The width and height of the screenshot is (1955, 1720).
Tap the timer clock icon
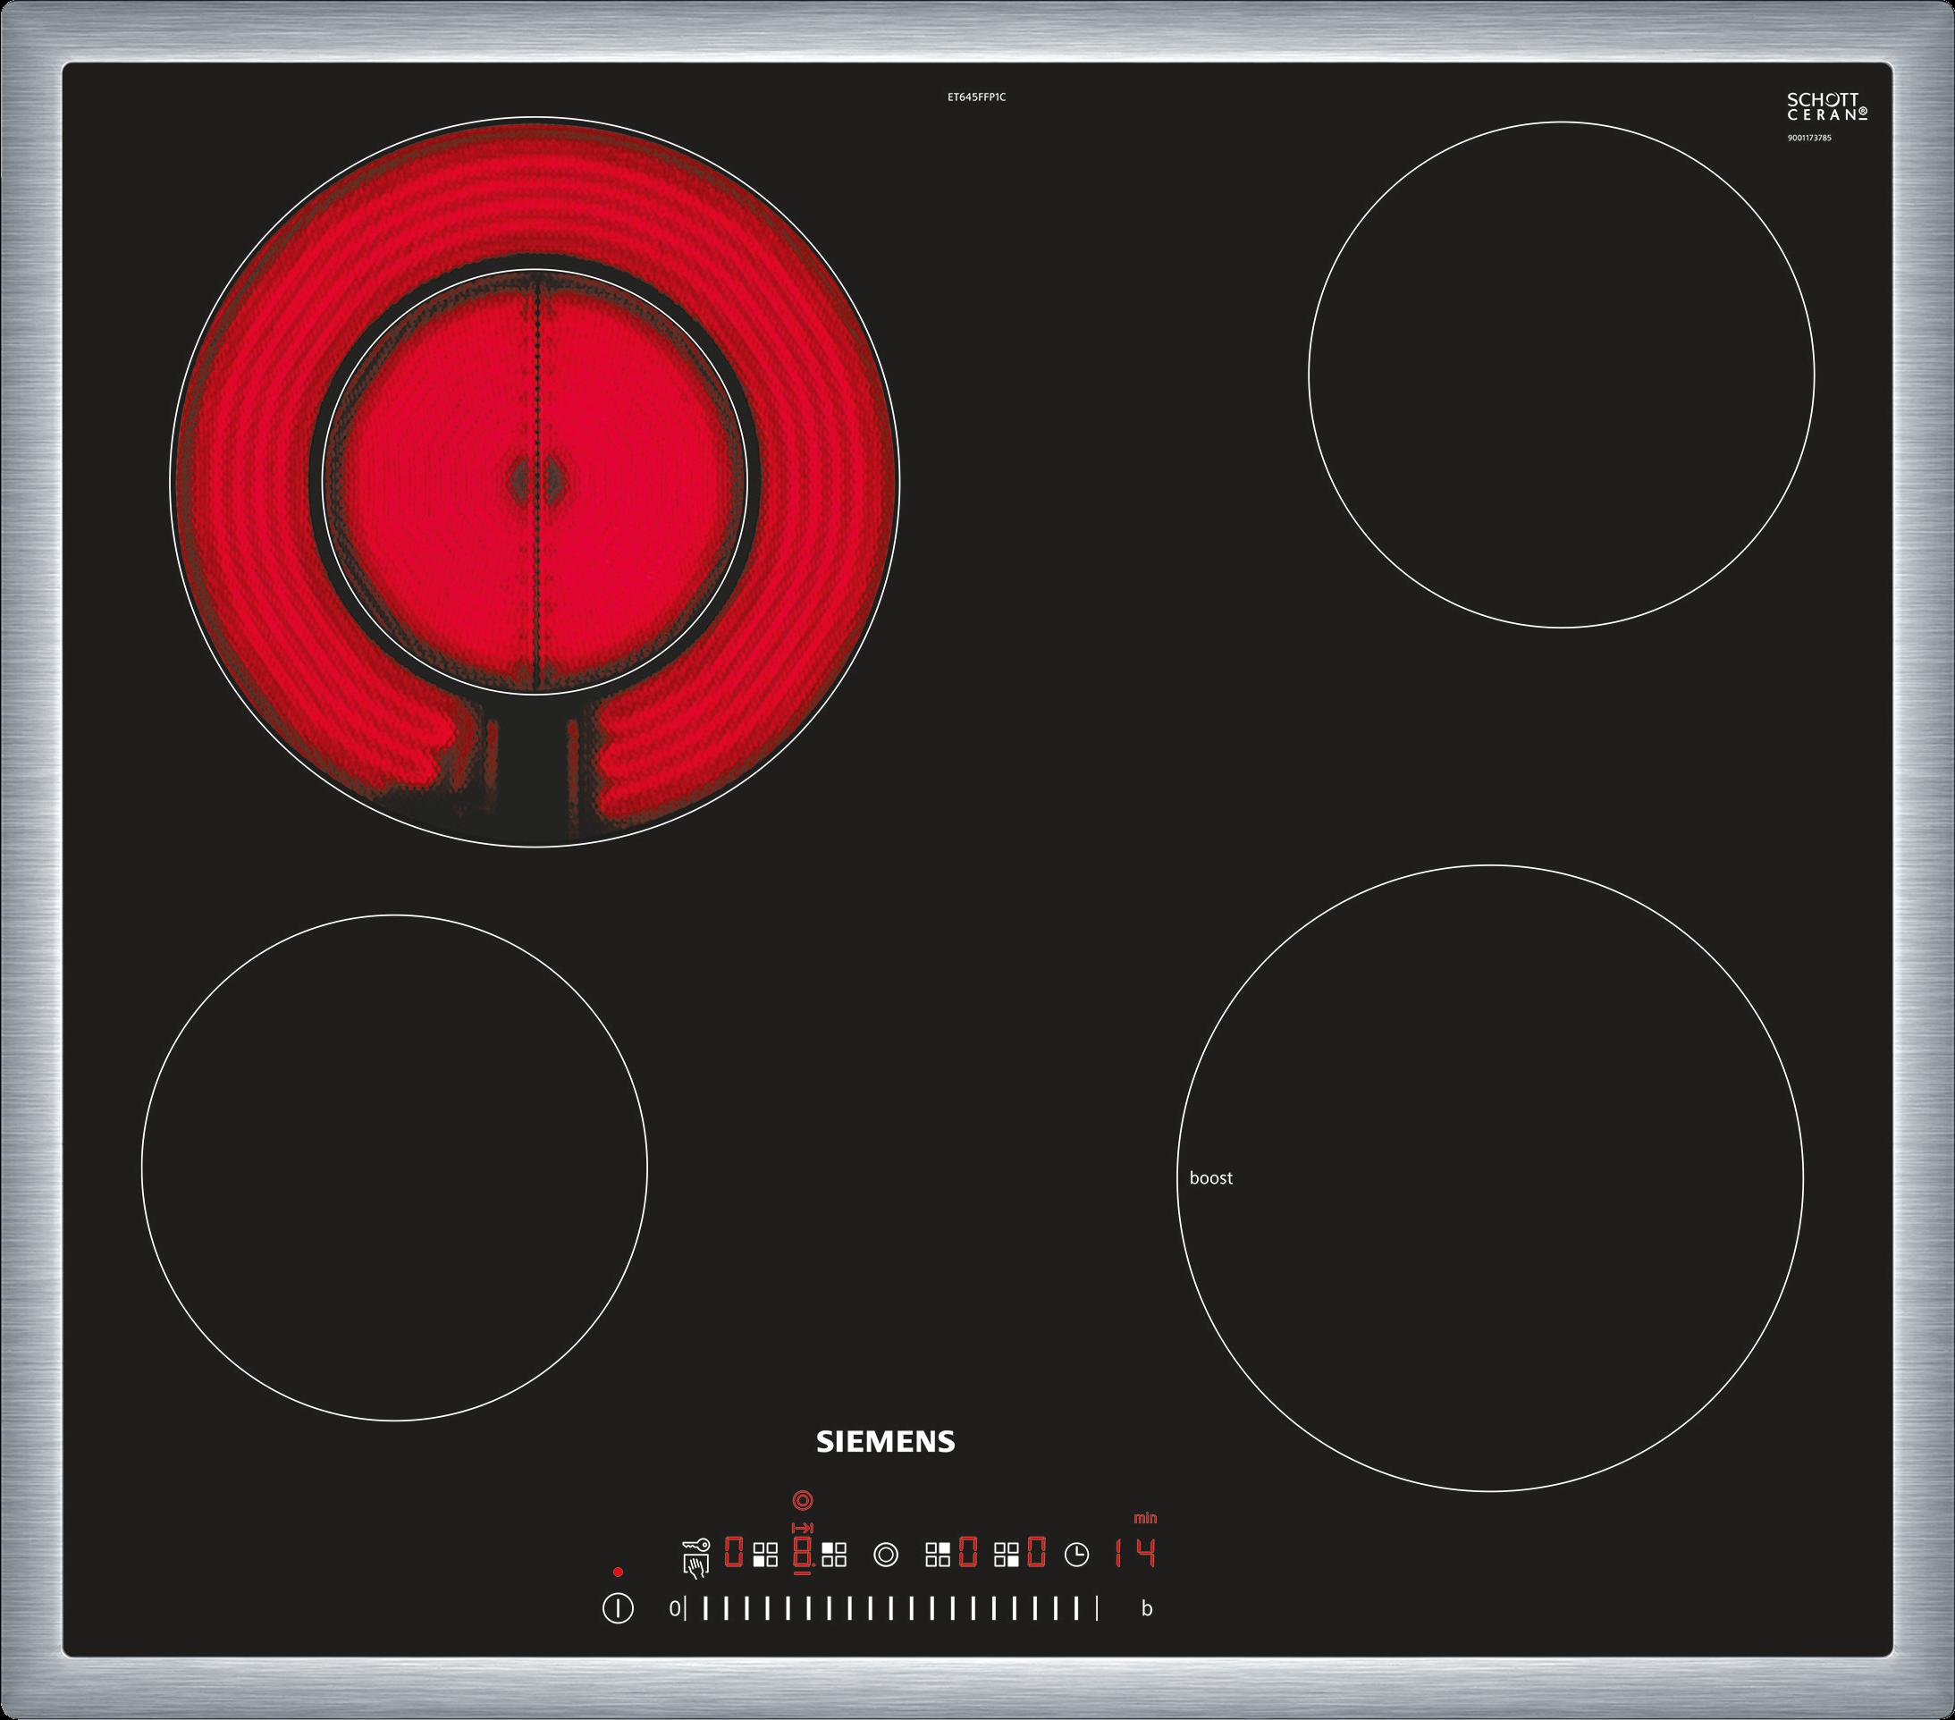[1077, 1556]
